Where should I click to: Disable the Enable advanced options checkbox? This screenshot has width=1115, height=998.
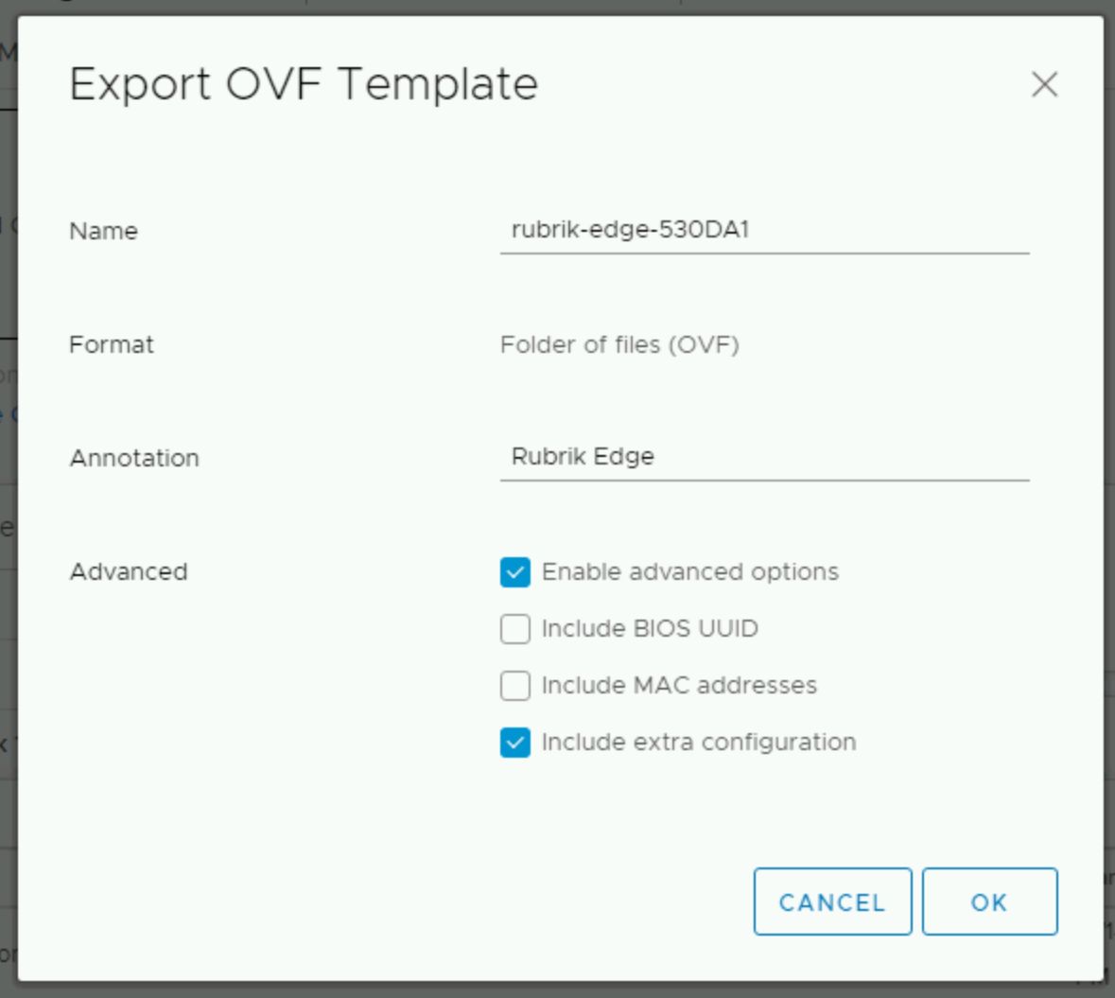click(514, 572)
